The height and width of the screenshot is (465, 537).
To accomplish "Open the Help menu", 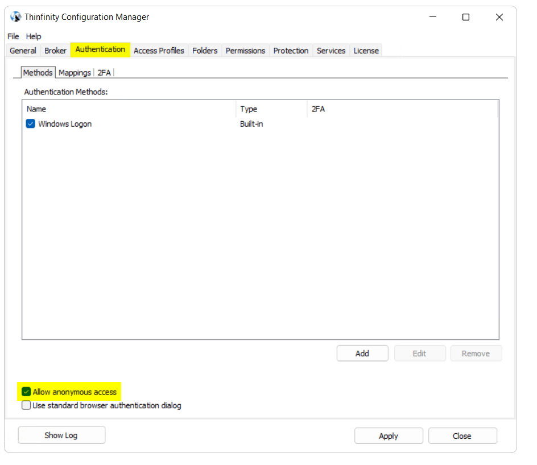I will [x=34, y=36].
